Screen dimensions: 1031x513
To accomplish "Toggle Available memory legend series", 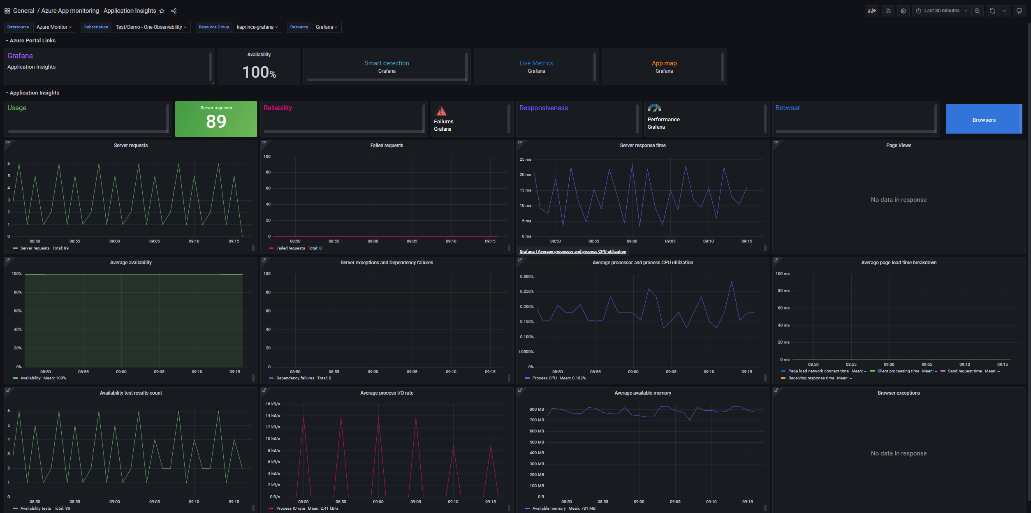I will point(549,508).
